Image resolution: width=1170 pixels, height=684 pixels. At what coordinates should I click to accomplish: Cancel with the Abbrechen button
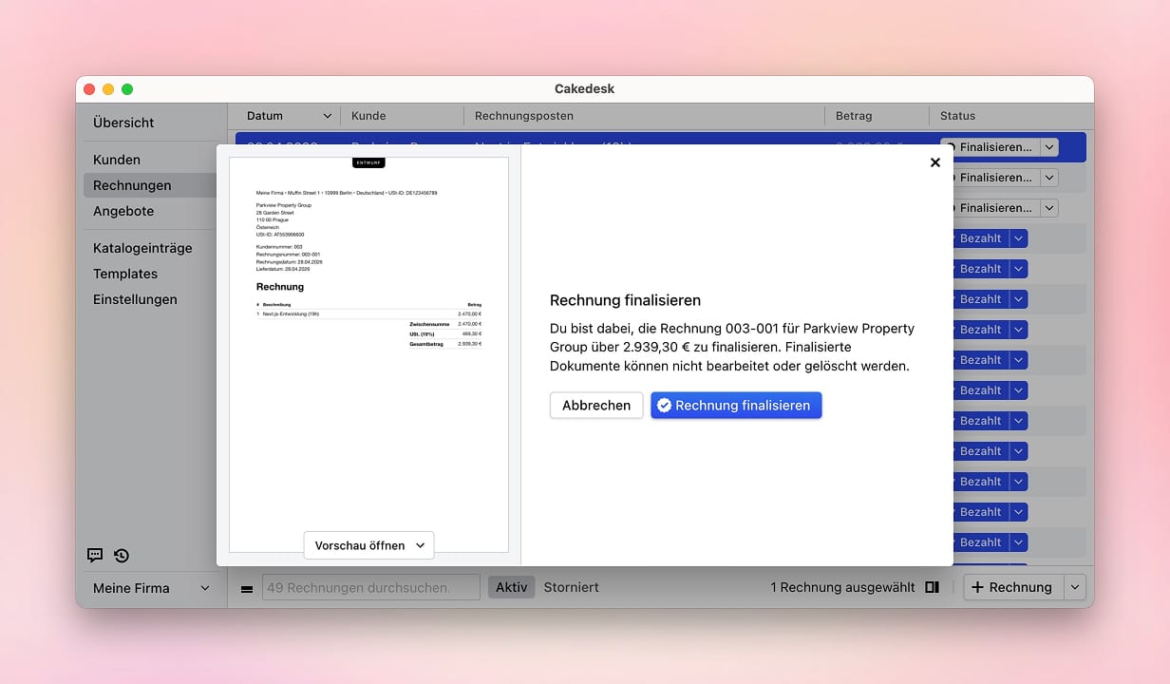pos(596,405)
